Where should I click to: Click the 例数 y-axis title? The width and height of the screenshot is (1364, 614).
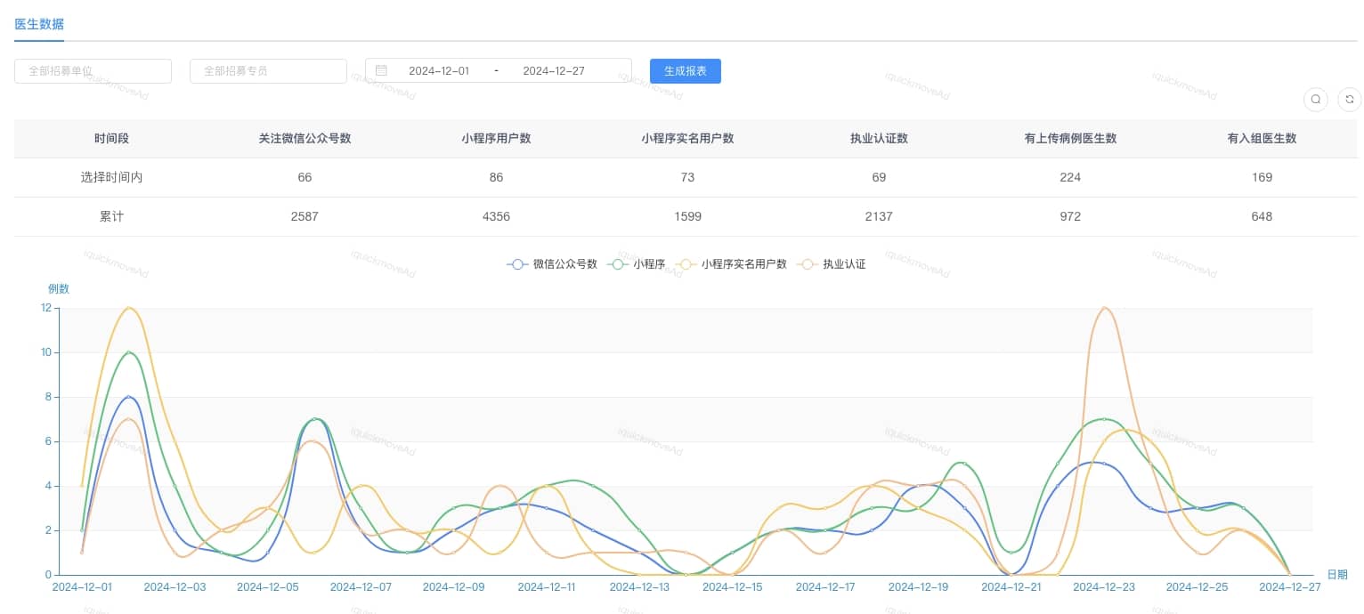(59, 288)
